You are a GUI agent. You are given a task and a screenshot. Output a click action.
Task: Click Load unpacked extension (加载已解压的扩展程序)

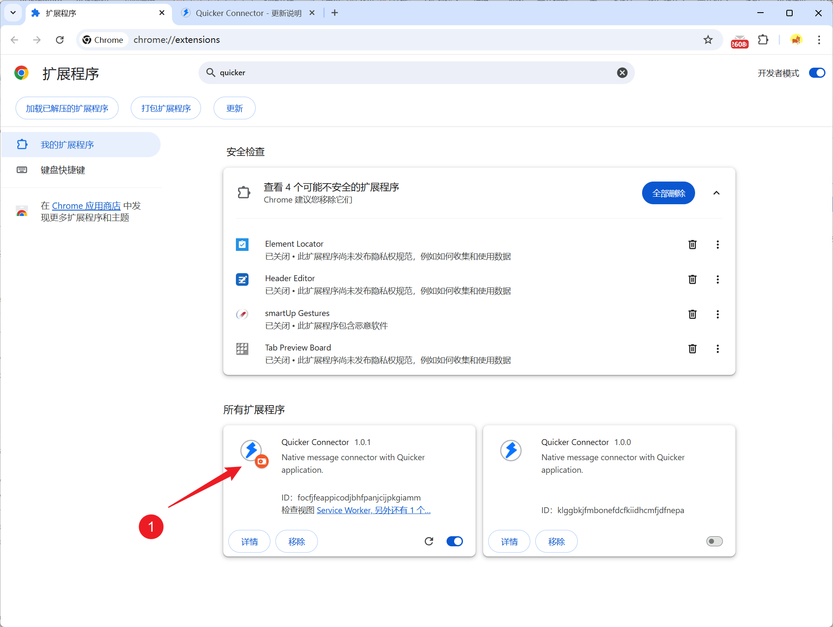point(67,108)
